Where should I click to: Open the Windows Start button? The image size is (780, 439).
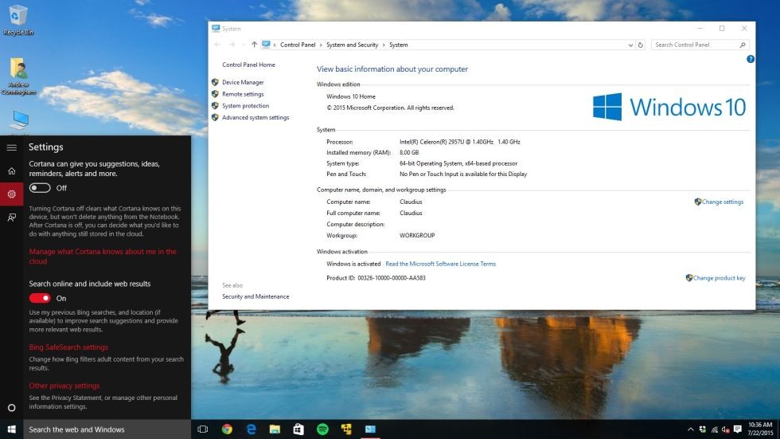point(11,429)
